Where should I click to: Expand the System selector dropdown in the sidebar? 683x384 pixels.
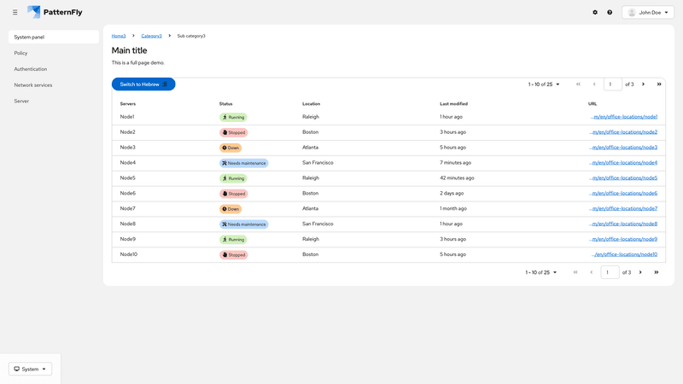pyautogui.click(x=30, y=369)
